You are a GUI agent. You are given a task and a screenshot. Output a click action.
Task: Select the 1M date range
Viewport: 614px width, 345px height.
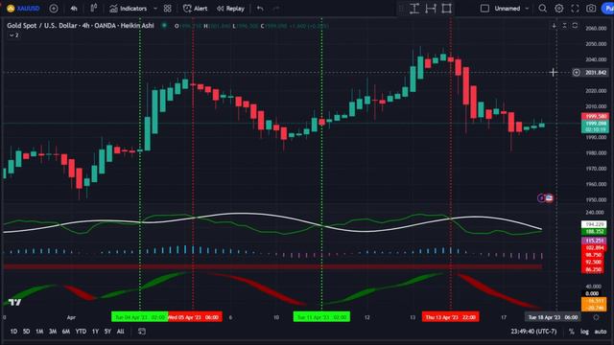(x=39, y=332)
